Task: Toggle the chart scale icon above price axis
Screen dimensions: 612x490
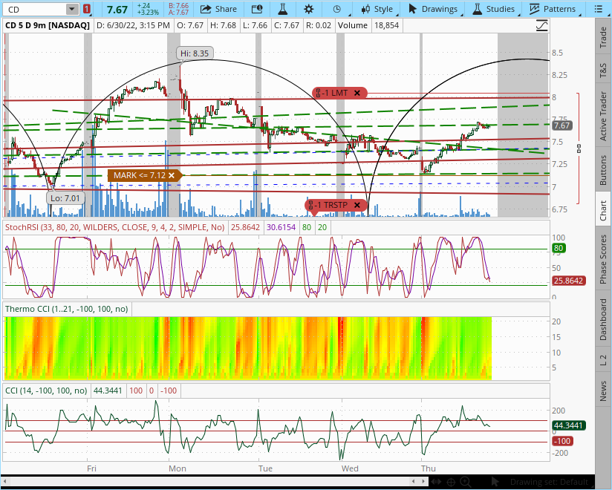Action: coord(543,24)
